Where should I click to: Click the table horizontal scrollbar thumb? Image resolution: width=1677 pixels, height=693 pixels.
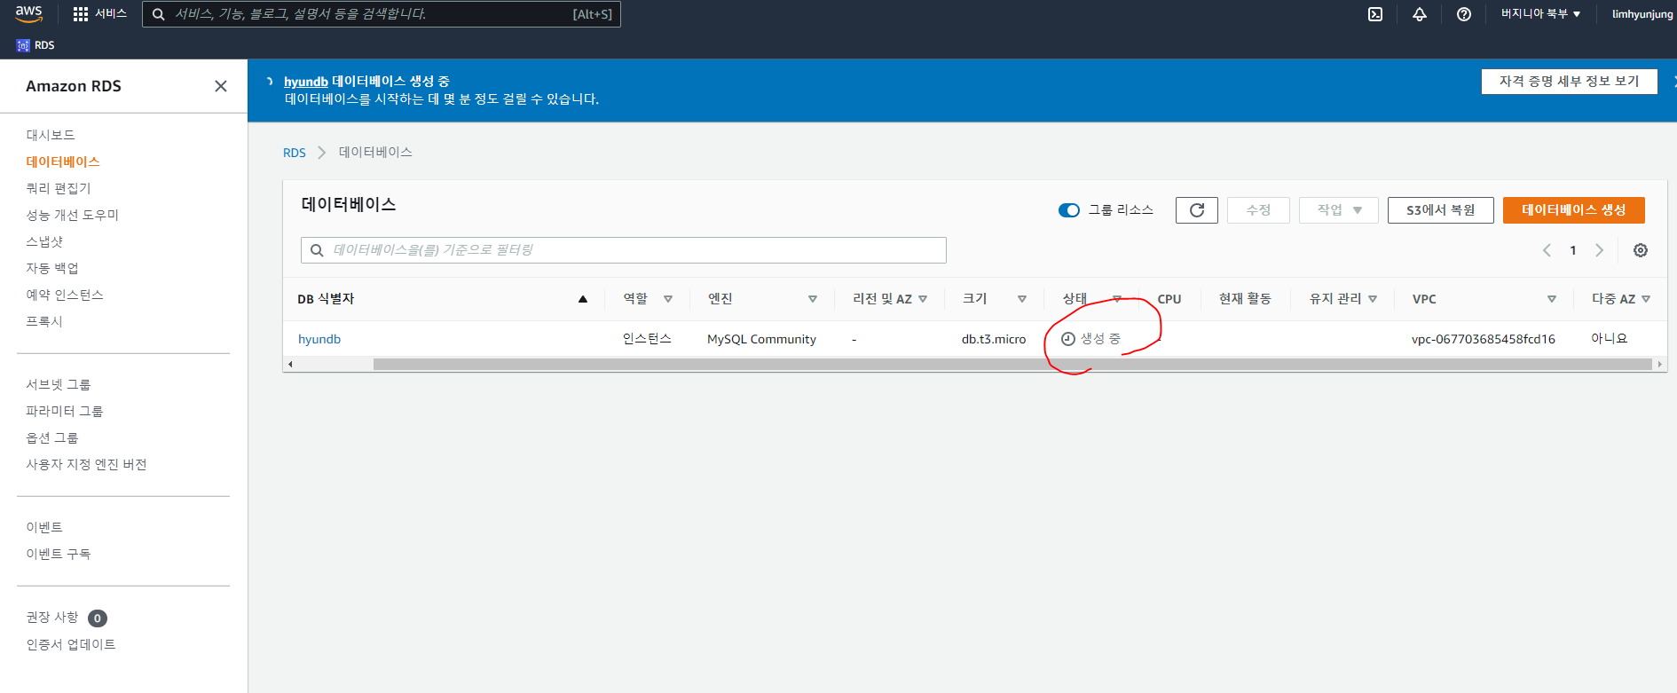click(x=1012, y=364)
